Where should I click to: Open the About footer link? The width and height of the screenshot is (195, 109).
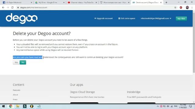pos(15,95)
